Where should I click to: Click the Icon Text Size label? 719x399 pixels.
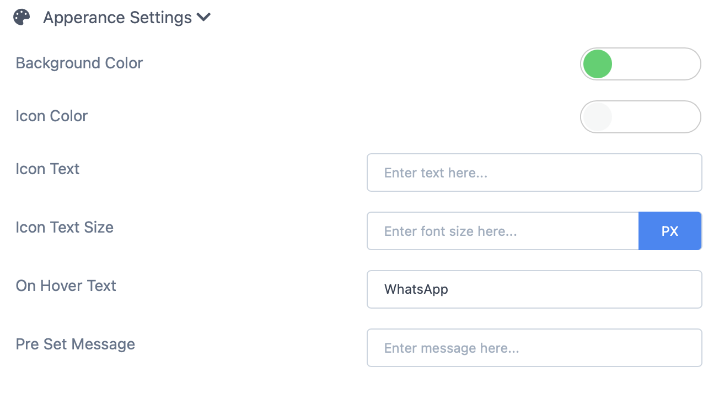point(65,227)
